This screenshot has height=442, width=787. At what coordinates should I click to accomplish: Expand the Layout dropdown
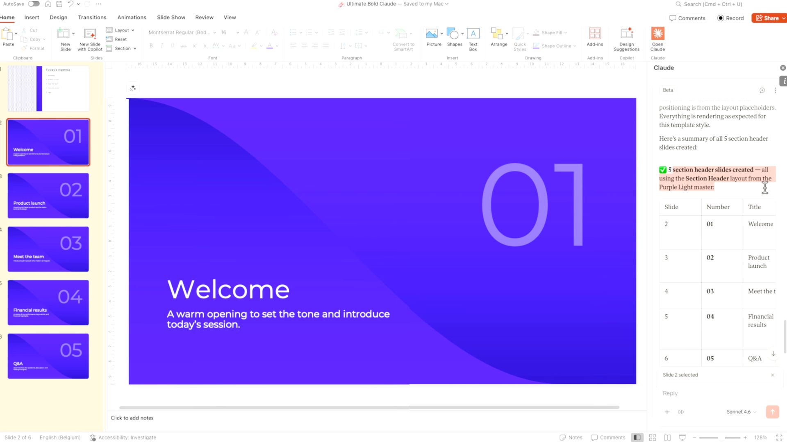click(x=122, y=30)
